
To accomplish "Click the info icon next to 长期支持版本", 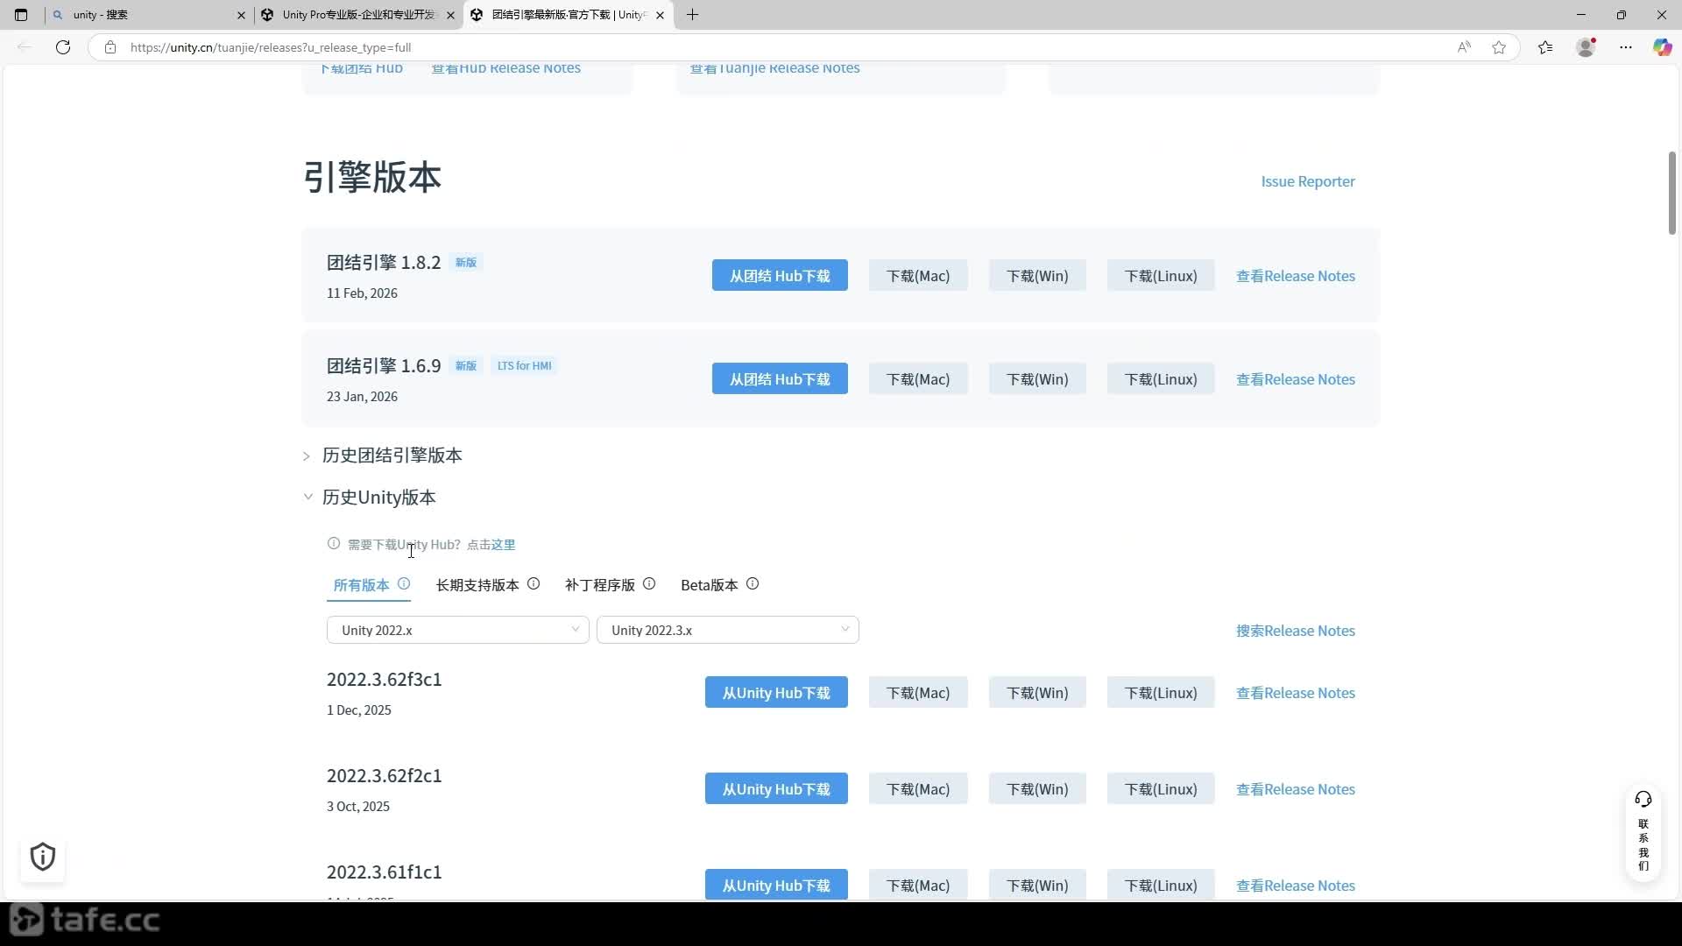I will pos(534,583).
